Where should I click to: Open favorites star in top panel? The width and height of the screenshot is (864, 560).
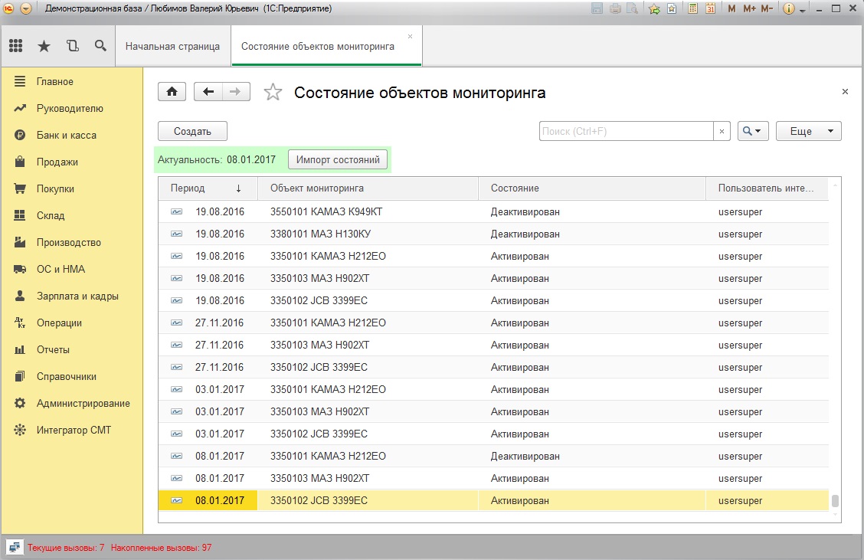tap(44, 46)
